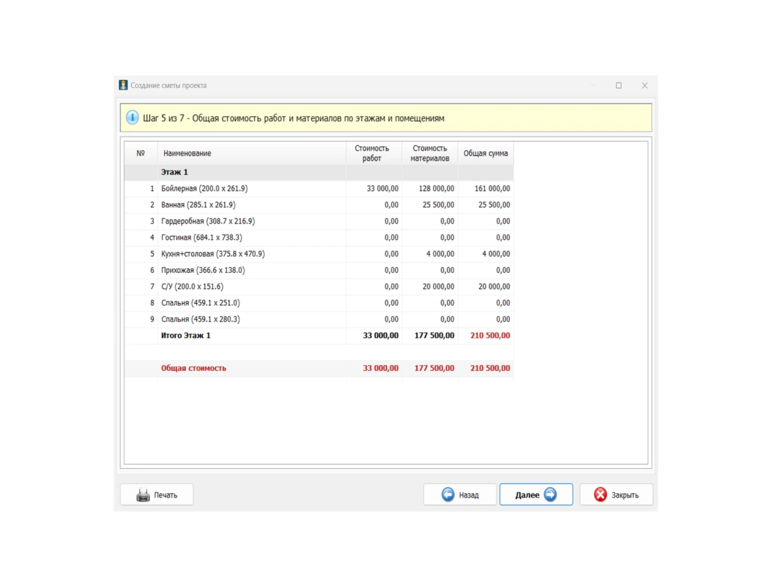
Task: Select the Бойлерная (200.0 x 261.9) row
Action: (318, 188)
